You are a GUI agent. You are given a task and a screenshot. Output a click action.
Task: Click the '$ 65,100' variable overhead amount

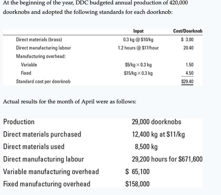click(x=137, y=171)
